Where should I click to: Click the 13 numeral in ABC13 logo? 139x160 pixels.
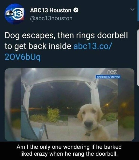coord(18,15)
